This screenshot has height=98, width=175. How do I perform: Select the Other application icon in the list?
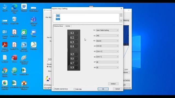58,17
